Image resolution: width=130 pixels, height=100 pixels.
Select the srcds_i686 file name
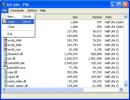(x=15, y=45)
